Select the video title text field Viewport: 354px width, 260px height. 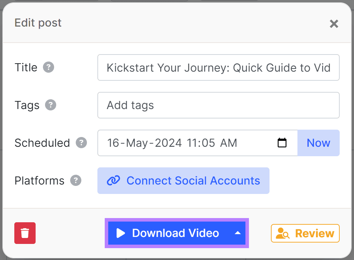point(218,67)
